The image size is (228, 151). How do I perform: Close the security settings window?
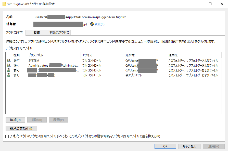tap(222, 4)
